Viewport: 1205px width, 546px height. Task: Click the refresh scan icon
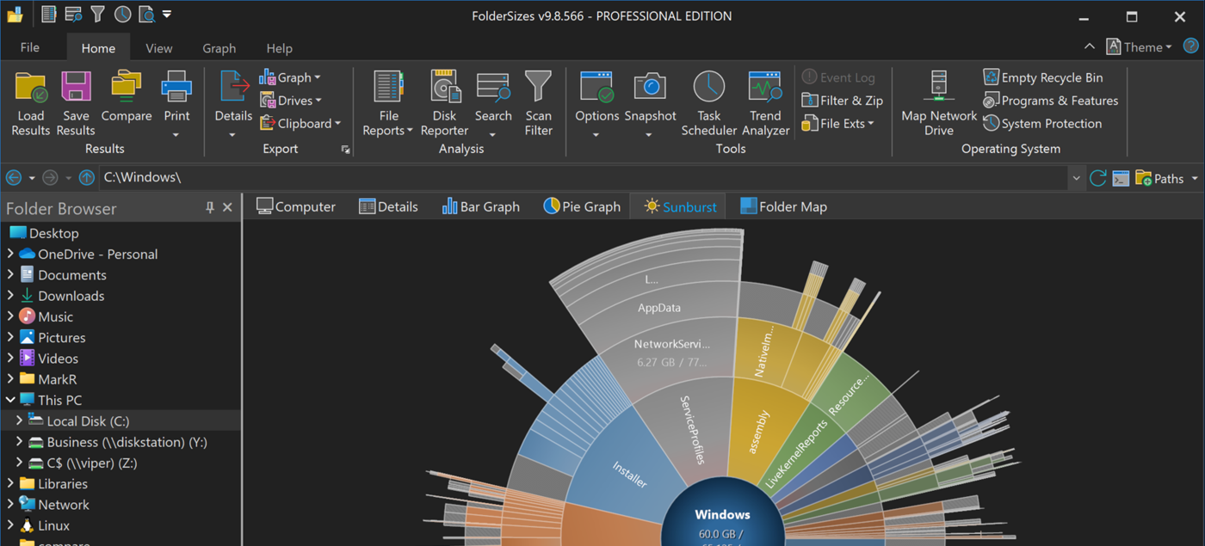point(1097,178)
